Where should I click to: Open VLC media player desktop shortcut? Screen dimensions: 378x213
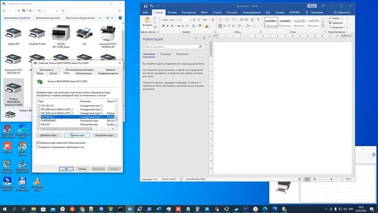coord(37,184)
